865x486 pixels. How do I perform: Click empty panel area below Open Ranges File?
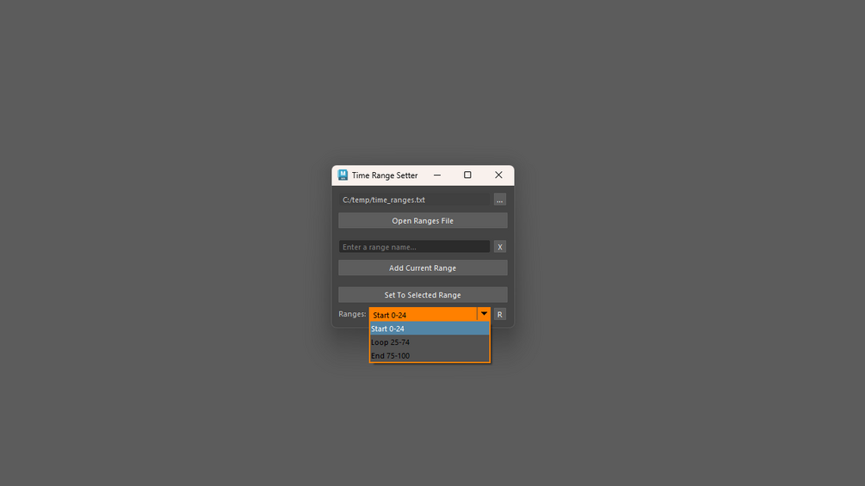tap(423, 234)
